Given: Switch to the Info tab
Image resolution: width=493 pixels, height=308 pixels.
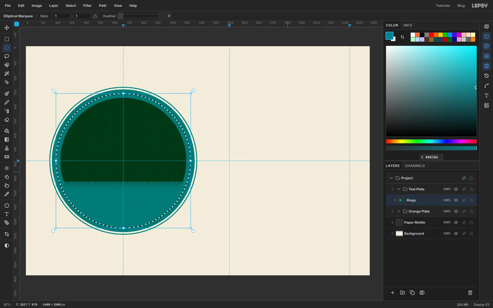Looking at the screenshot, I should (408, 25).
